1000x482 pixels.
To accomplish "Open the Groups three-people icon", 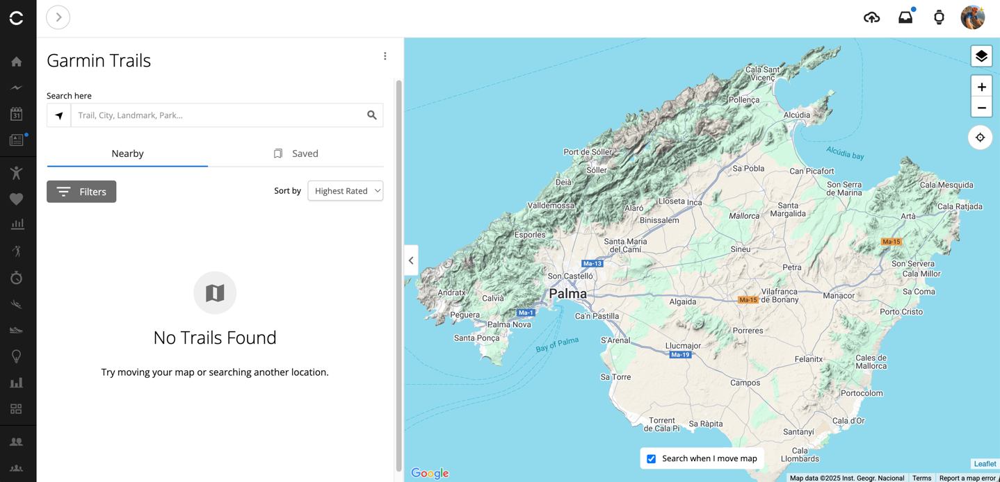I will coord(17,468).
